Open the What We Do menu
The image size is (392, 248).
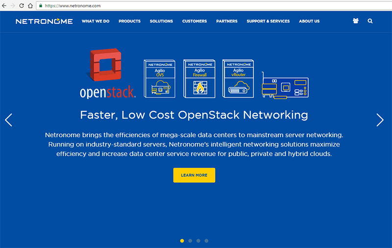pyautogui.click(x=96, y=21)
